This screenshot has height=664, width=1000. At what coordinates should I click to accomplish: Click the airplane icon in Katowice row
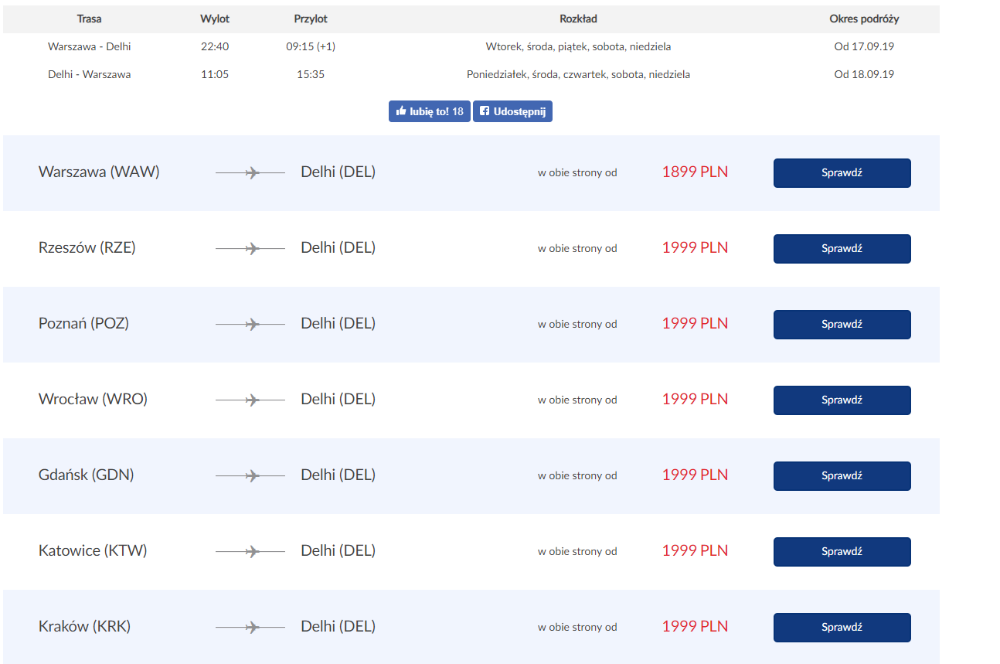(250, 552)
